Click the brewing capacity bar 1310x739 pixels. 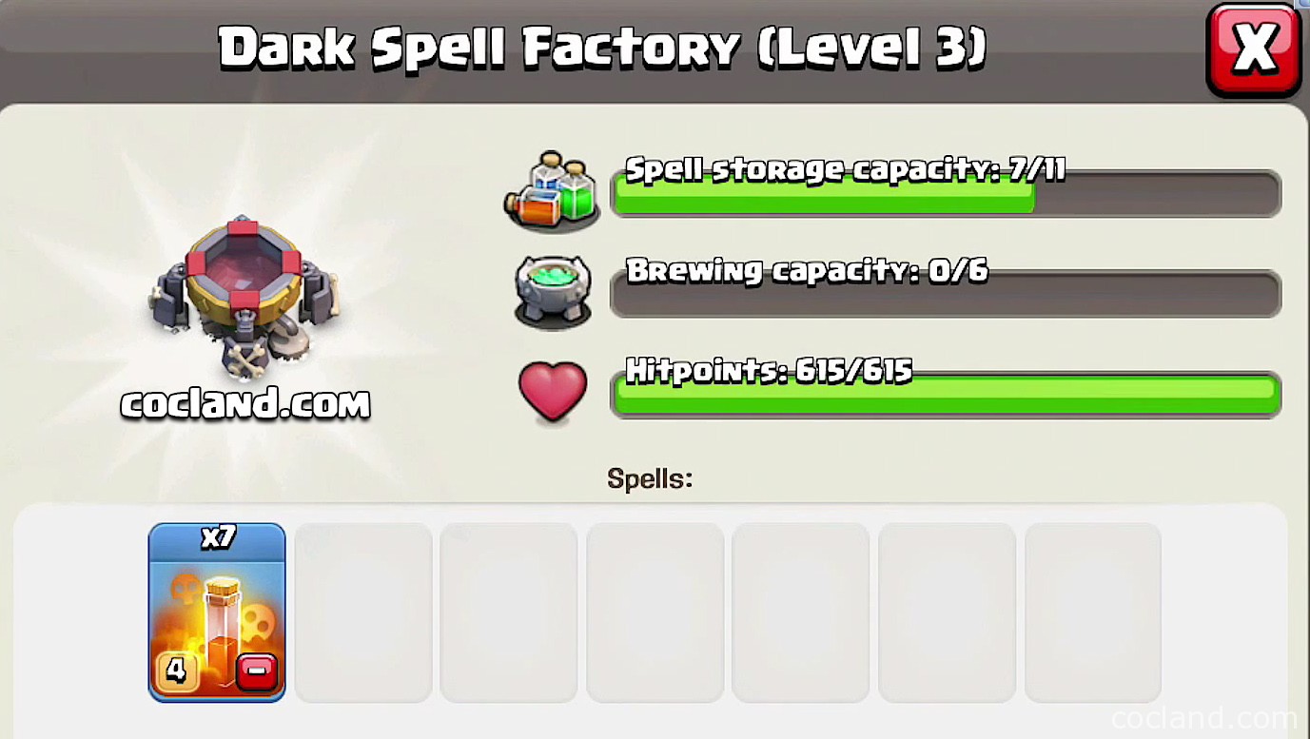pyautogui.click(x=946, y=294)
